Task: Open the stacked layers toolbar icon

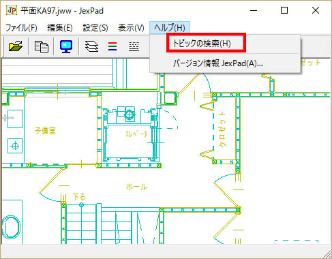Action: [x=91, y=46]
